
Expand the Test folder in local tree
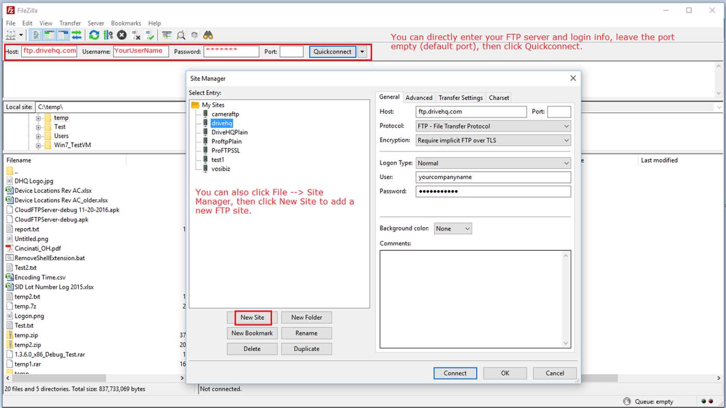click(38, 127)
